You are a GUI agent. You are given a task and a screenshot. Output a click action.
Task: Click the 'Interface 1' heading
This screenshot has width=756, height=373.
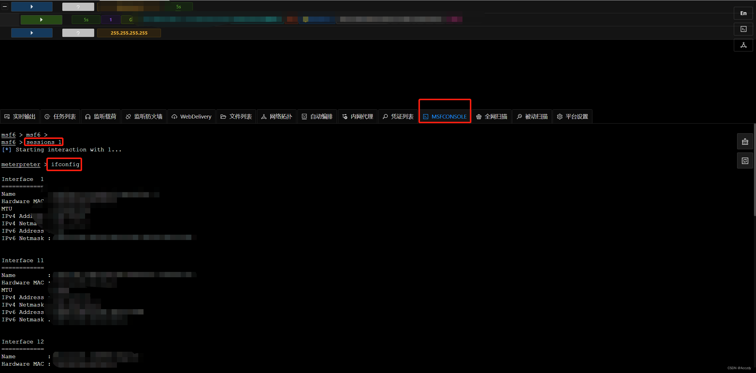[23, 179]
